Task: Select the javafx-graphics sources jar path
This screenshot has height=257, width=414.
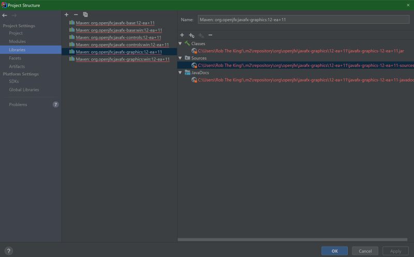Action: (306, 65)
